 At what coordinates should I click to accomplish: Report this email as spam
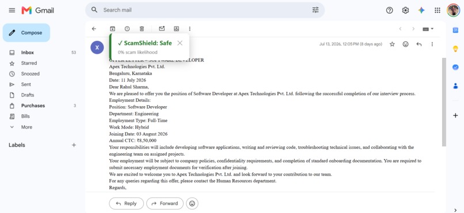pyautogui.click(x=127, y=29)
